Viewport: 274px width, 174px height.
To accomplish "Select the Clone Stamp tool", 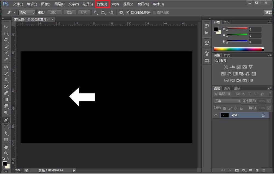I will click(x=6, y=80).
